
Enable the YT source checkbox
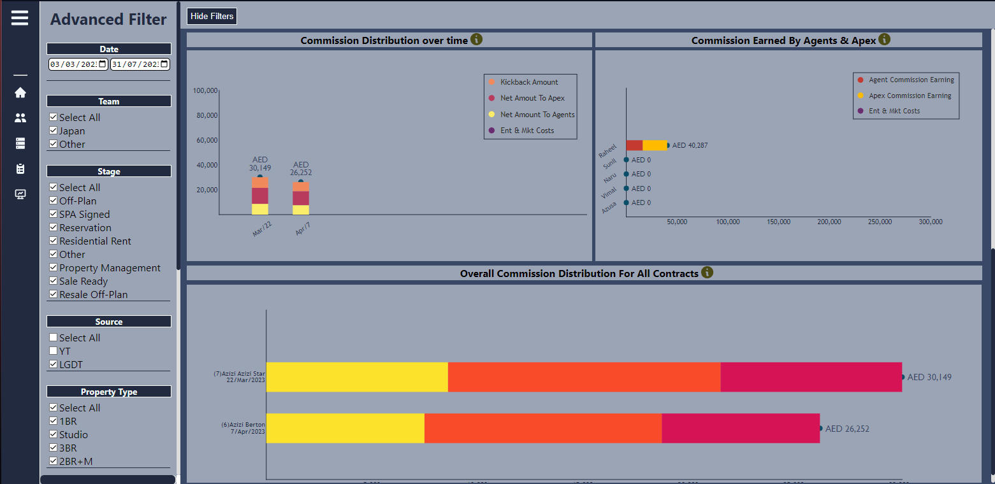point(54,351)
